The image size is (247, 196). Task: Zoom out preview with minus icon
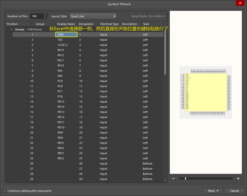point(173,178)
